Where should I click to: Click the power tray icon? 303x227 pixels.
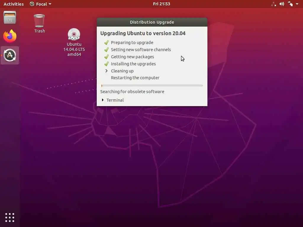coord(290,4)
